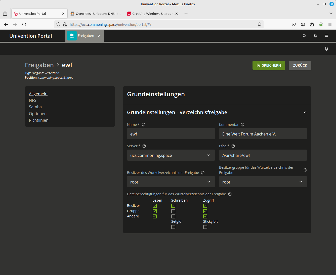Show help for Besitzer des Wurzelverzeichnis

click(x=203, y=173)
